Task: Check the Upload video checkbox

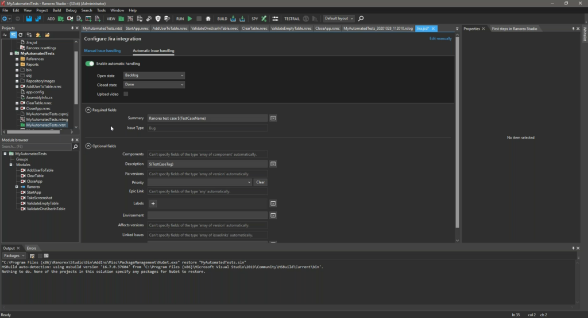Action: 126,94
